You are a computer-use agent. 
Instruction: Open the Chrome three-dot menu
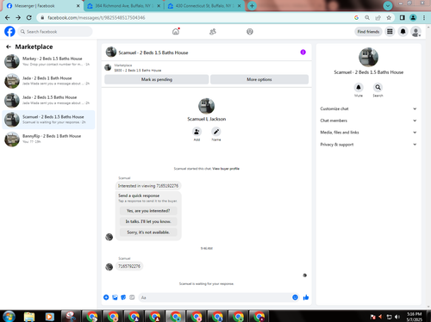(x=424, y=17)
